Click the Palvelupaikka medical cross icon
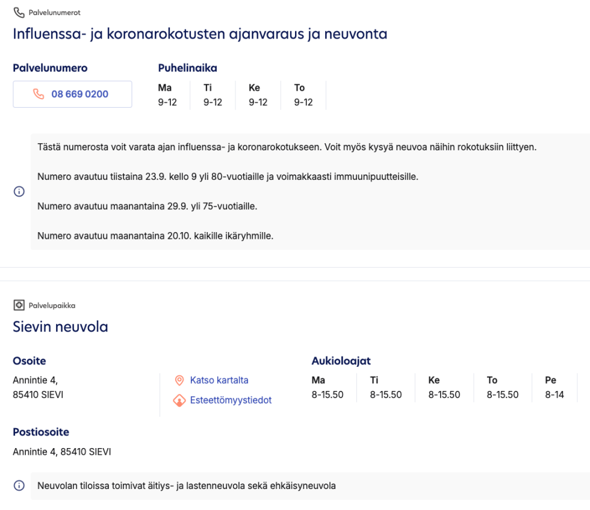This screenshot has width=590, height=510. (x=19, y=306)
